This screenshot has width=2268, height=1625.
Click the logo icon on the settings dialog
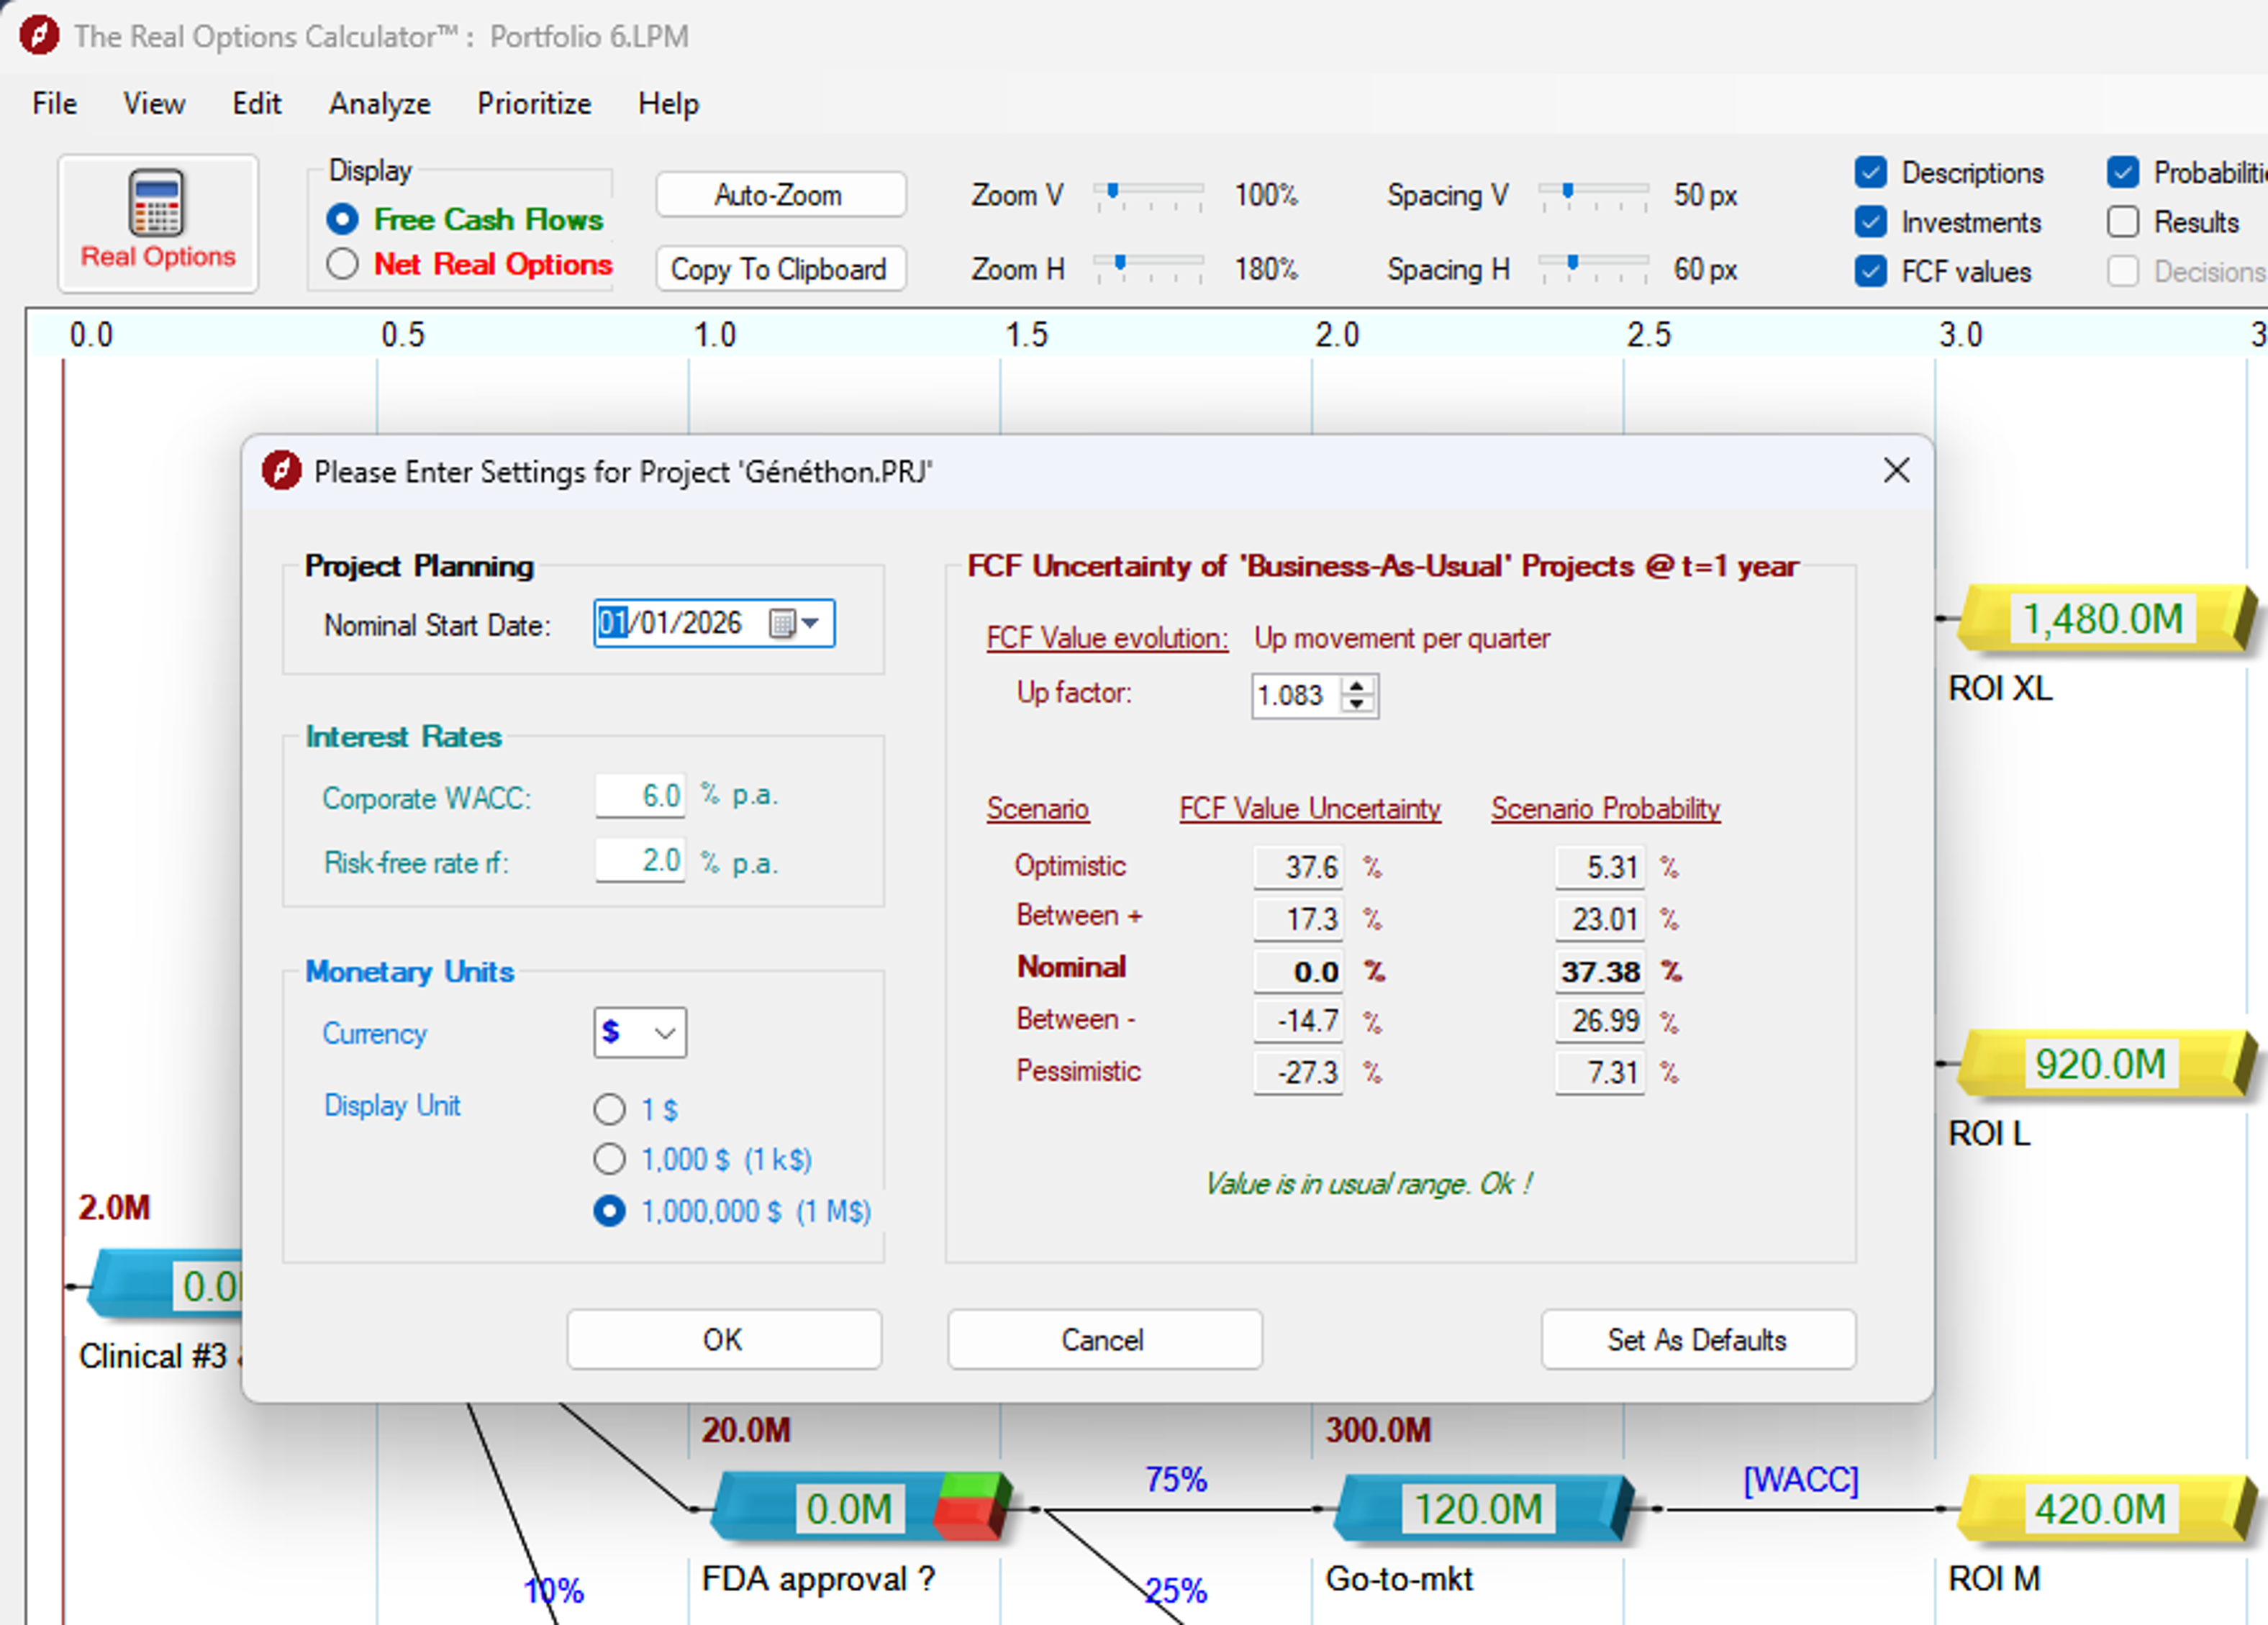point(283,471)
